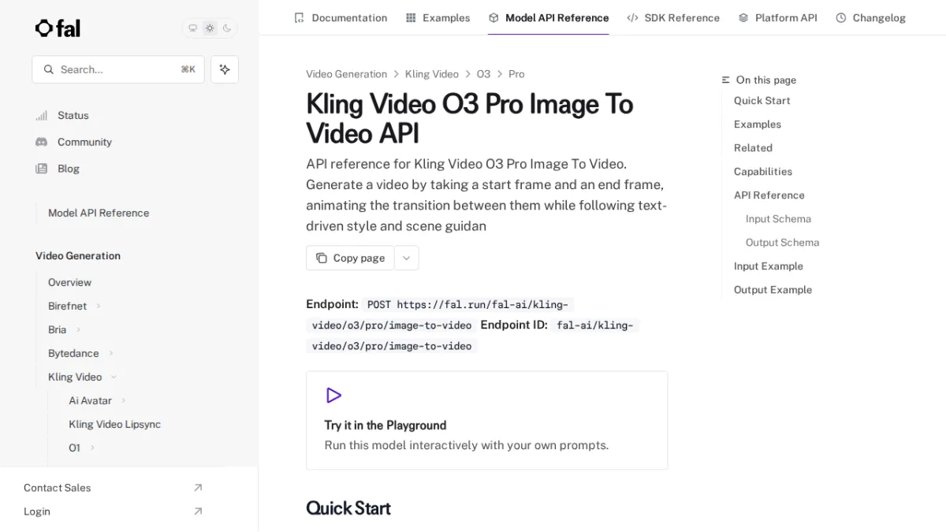The width and height of the screenshot is (946, 532).
Task: Click the Playground play triangle icon
Action: [333, 395]
